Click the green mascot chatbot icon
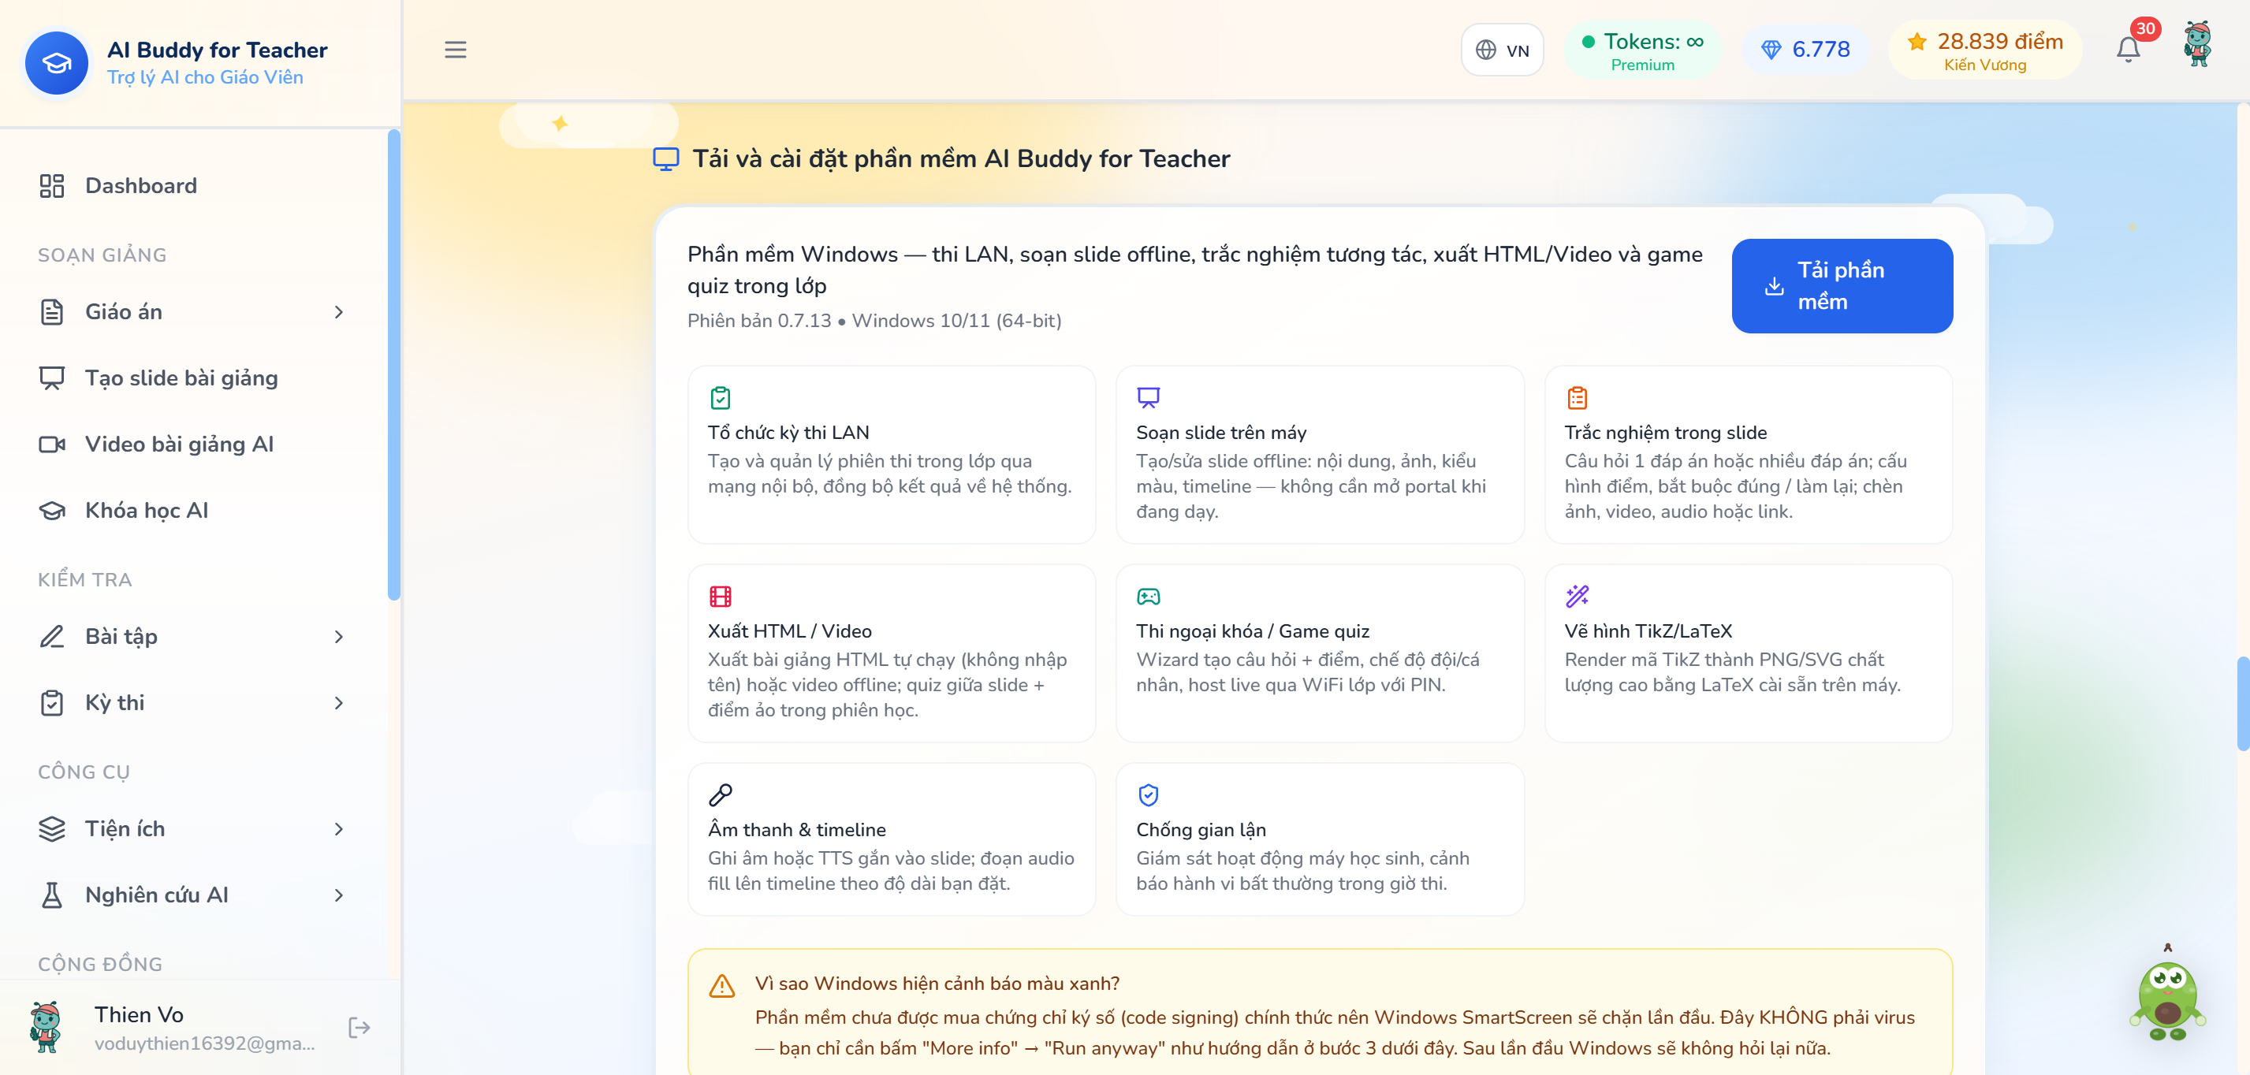Image resolution: width=2250 pixels, height=1075 pixels. pyautogui.click(x=2168, y=994)
